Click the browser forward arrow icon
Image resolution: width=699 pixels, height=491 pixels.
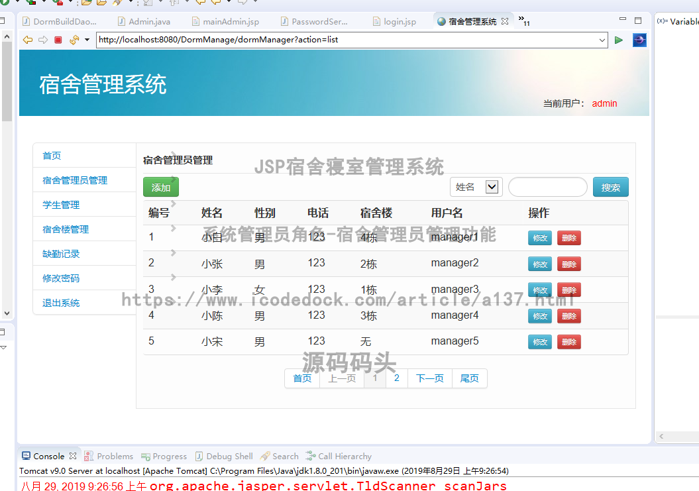point(42,40)
